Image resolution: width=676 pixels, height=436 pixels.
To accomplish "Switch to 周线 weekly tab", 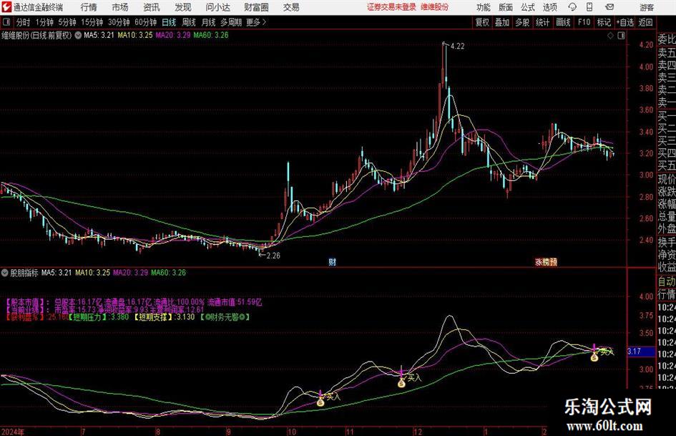I will (x=189, y=22).
